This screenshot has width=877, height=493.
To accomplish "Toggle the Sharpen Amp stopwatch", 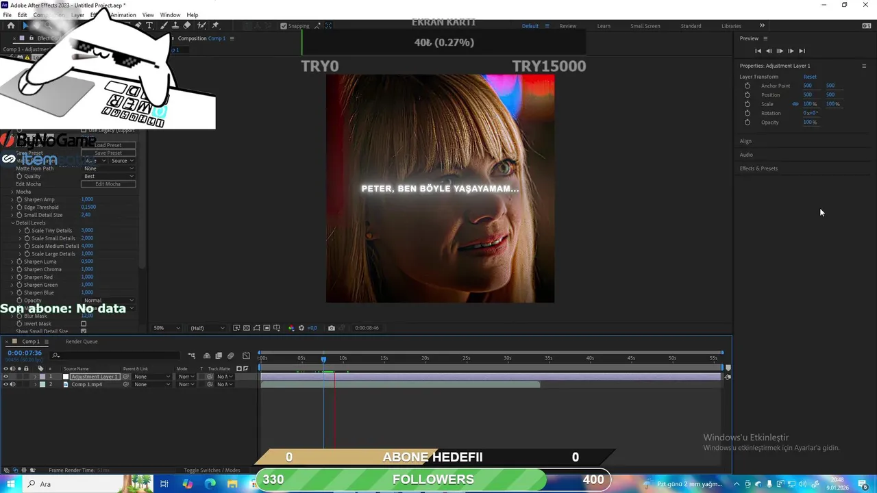I will [x=19, y=199].
